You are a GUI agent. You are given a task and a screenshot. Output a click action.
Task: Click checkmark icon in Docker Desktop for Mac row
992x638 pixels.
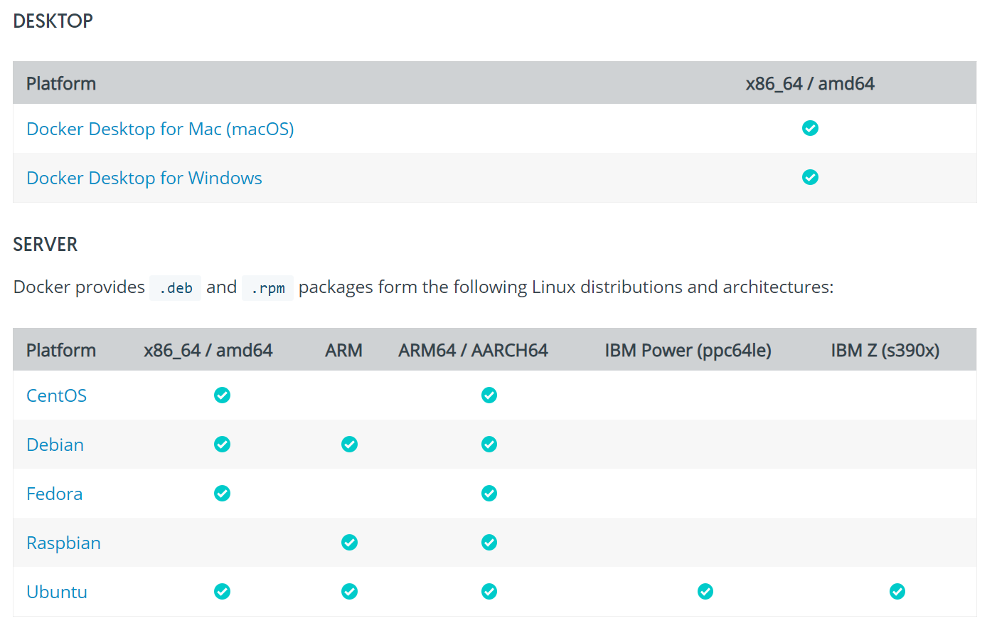810,128
